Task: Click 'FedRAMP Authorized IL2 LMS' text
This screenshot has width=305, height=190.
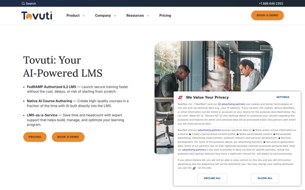Action: (51, 87)
